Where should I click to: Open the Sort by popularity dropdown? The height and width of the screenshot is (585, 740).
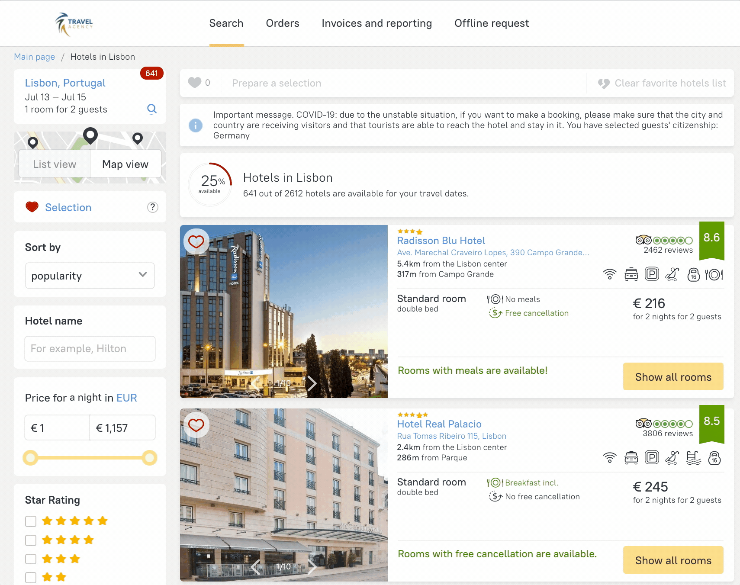pos(90,276)
